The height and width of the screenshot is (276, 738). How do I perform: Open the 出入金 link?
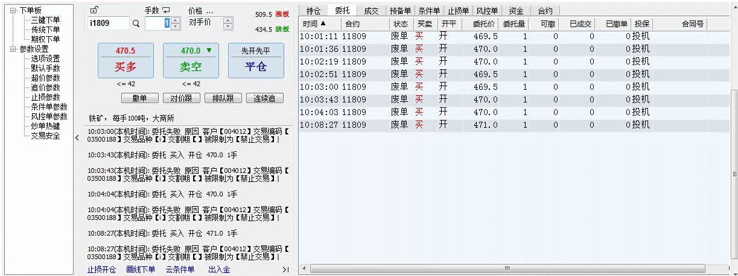point(219,270)
